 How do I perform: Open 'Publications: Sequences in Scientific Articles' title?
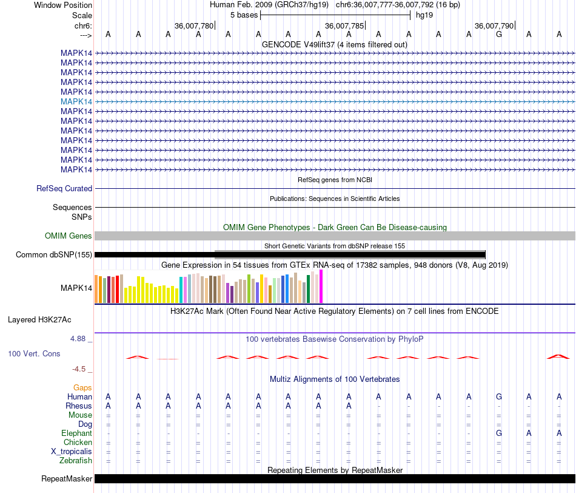point(335,199)
